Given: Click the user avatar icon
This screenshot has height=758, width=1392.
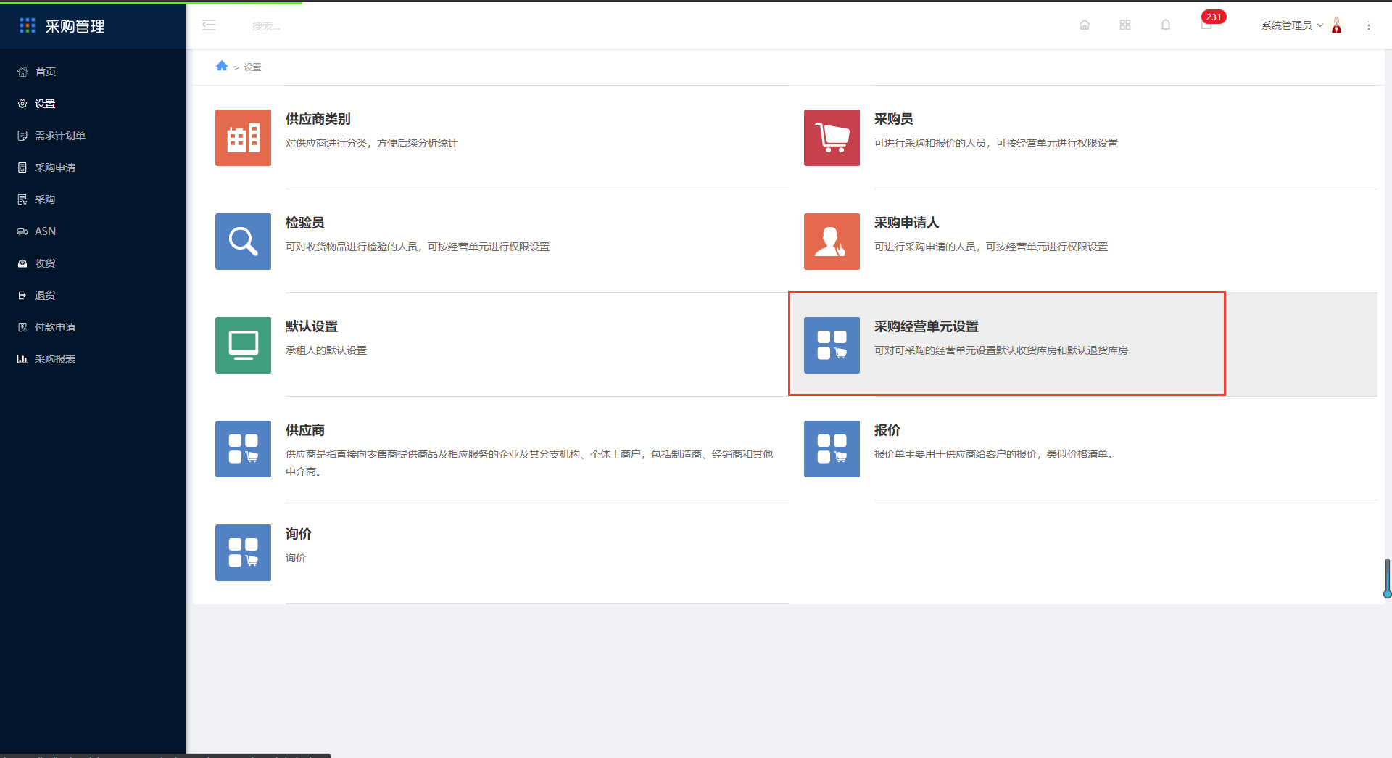Looking at the screenshot, I should tap(1337, 25).
